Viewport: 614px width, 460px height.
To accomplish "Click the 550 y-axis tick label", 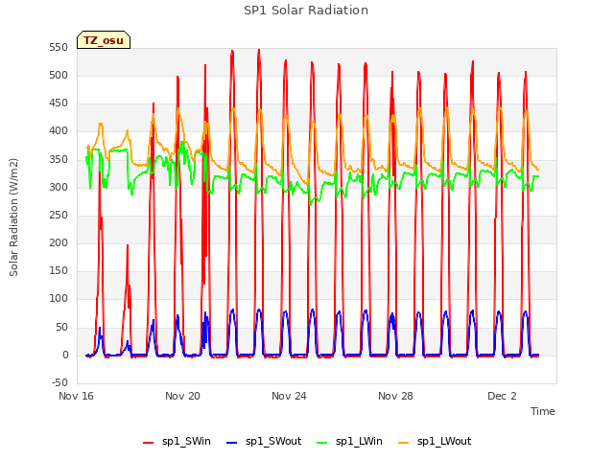I will point(59,47).
